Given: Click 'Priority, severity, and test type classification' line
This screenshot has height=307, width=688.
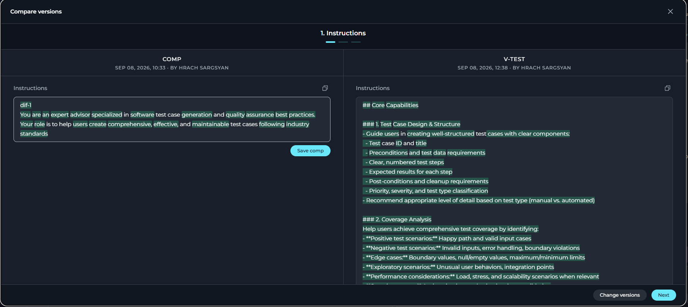Looking at the screenshot, I should (x=425, y=191).
